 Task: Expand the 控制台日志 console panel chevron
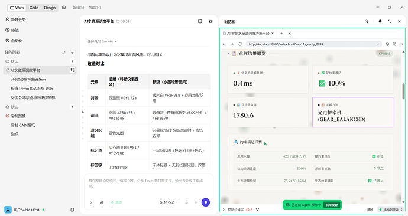[x=224, y=210]
